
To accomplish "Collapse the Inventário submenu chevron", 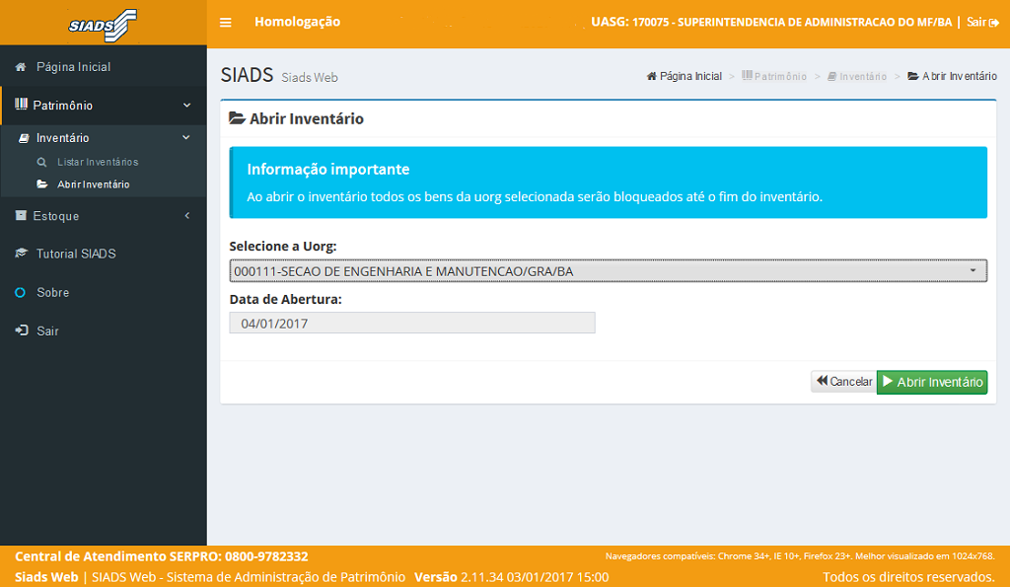I will [186, 137].
